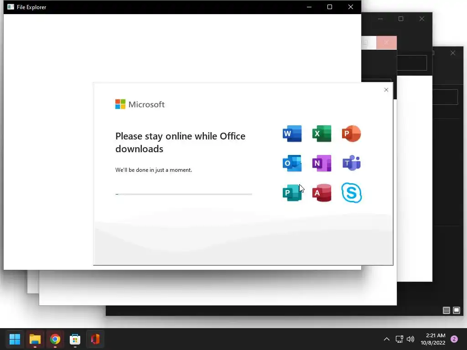Screen dimensions: 467x350
Task: Click the Word icon in Office installer
Action: (x=292, y=134)
